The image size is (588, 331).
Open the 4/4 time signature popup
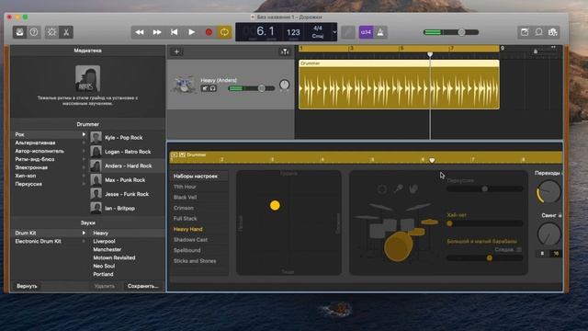(x=318, y=29)
